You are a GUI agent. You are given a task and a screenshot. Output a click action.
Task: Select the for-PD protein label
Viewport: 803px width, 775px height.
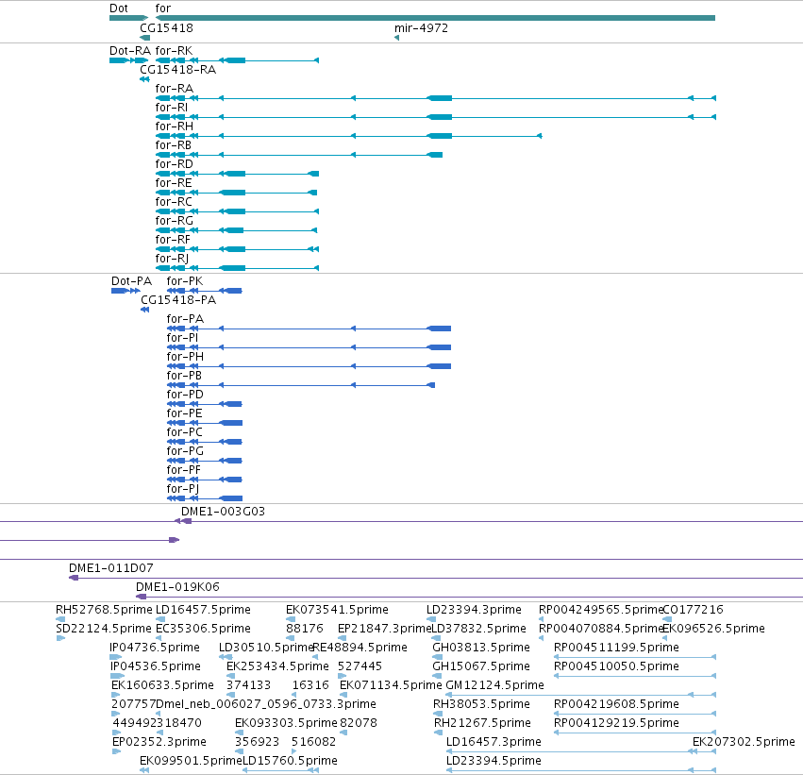click(185, 395)
